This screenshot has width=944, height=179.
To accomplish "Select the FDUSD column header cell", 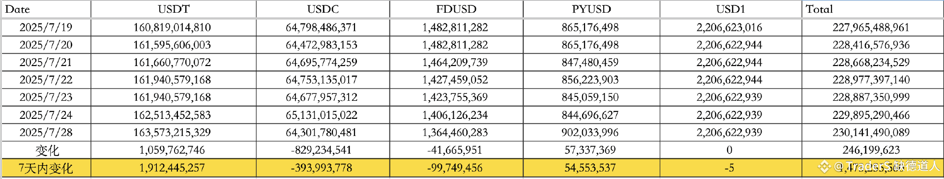I will tap(456, 9).
